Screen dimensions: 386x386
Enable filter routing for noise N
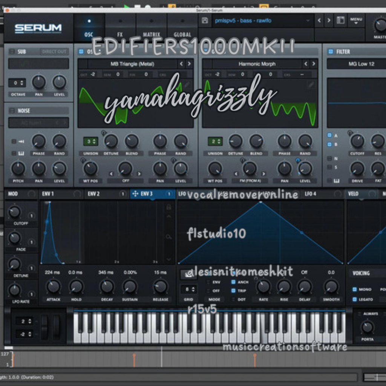[x=329, y=158]
